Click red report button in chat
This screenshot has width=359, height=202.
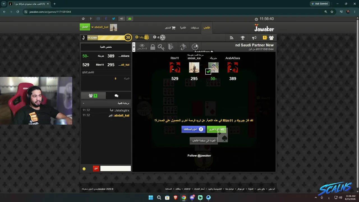tap(96, 169)
